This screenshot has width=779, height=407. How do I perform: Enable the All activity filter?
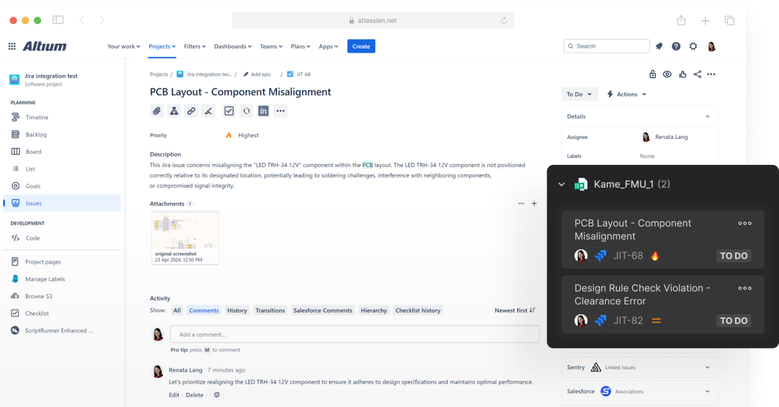[x=177, y=310]
